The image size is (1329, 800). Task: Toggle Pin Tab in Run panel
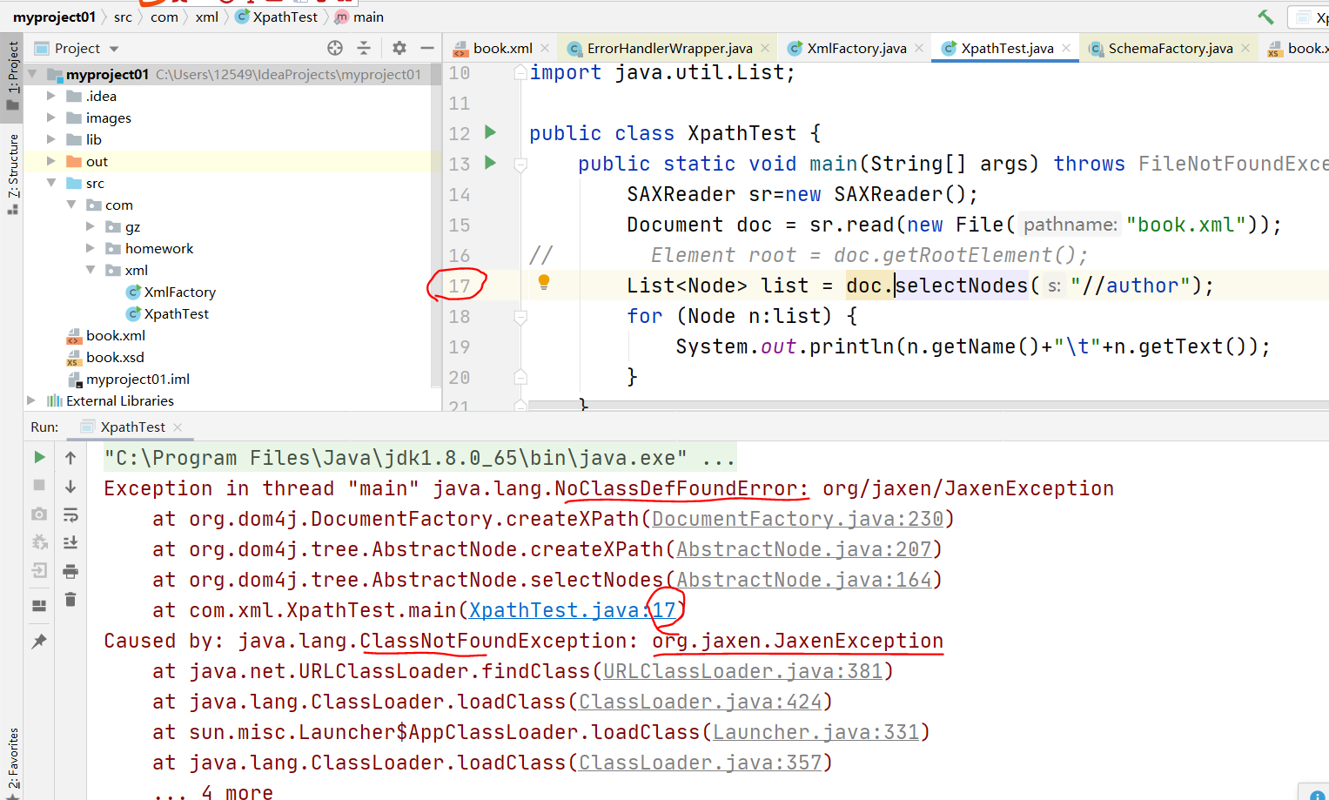point(39,642)
